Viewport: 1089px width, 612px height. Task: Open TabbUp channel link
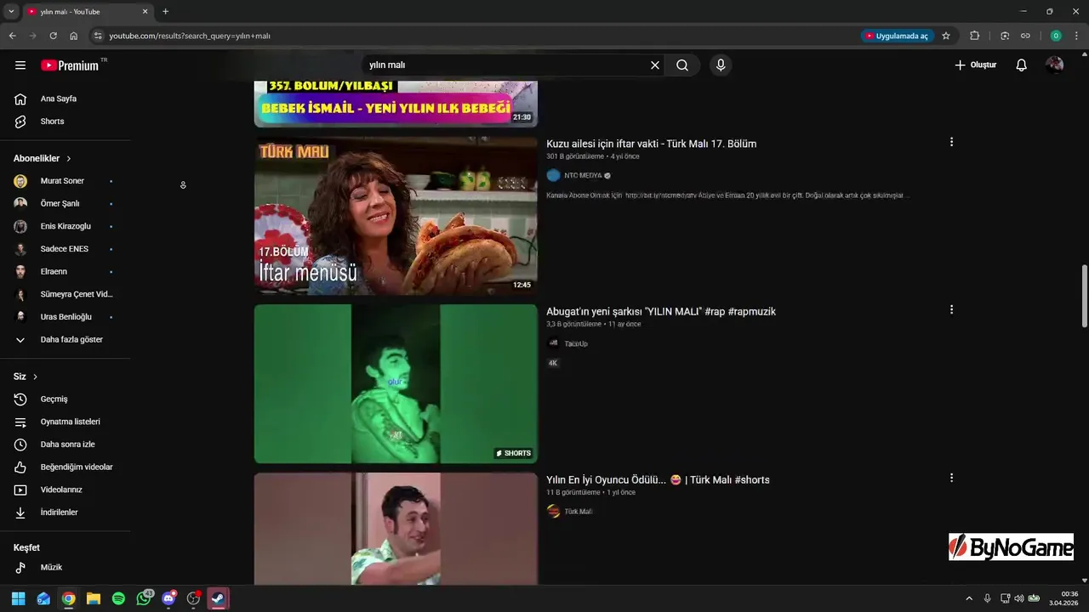pos(576,343)
